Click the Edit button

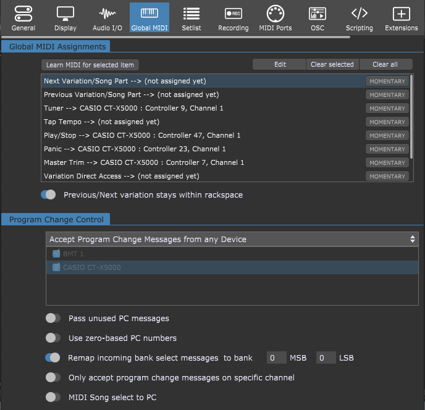pos(280,64)
